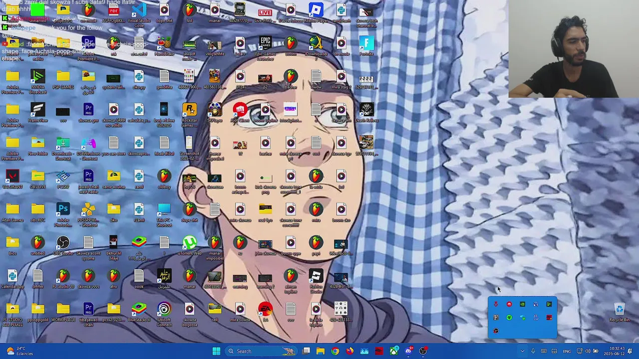
Task: Open the Epic Games Launcher shortcut
Action: click(x=265, y=48)
